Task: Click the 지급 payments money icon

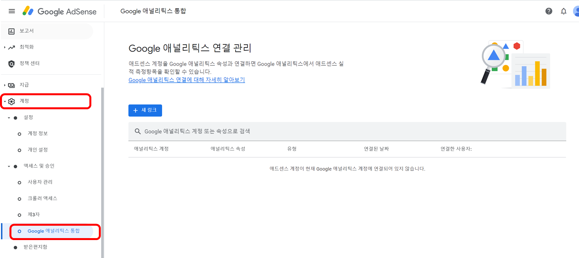Action: 11,85
